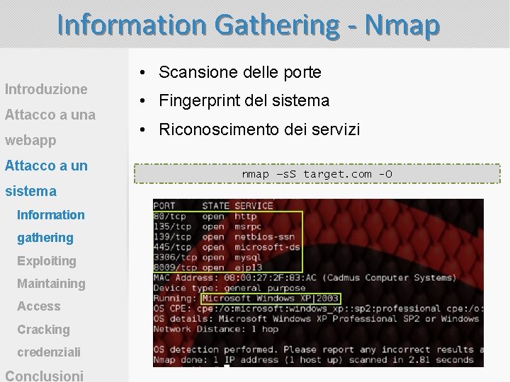Click the Device type: general purpose line
Image resolution: width=510 pixels, height=382 pixels.
(x=229, y=288)
